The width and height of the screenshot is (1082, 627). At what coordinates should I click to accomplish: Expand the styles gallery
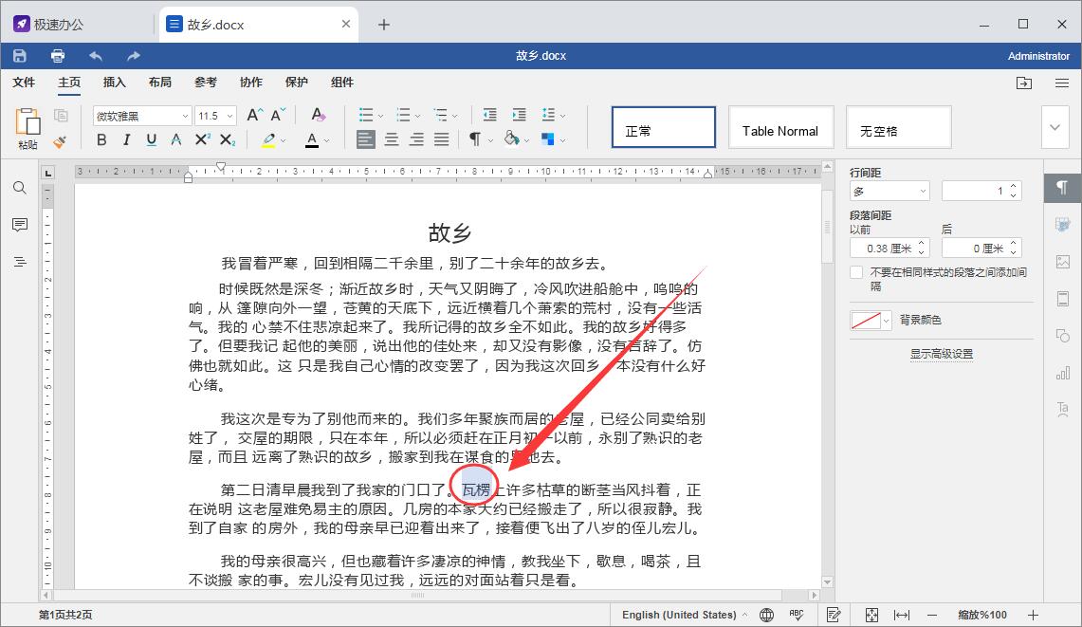(1054, 127)
